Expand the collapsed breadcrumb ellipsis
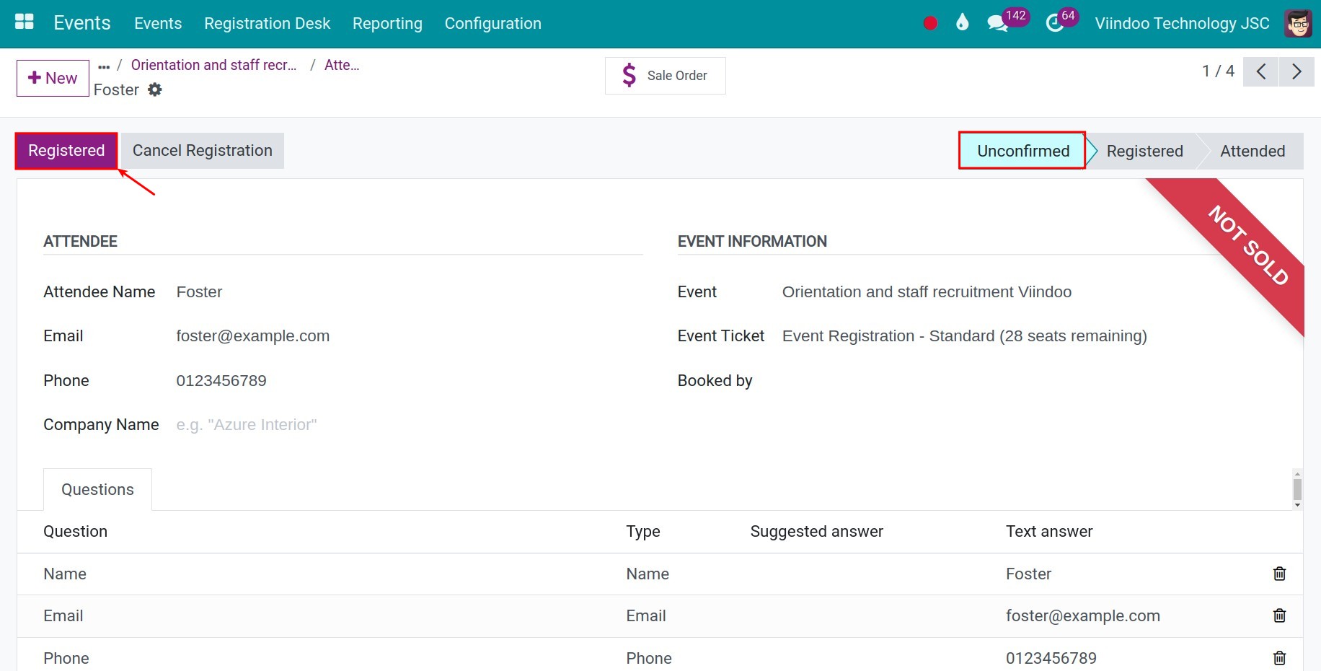Image resolution: width=1321 pixels, height=671 pixels. tap(103, 65)
